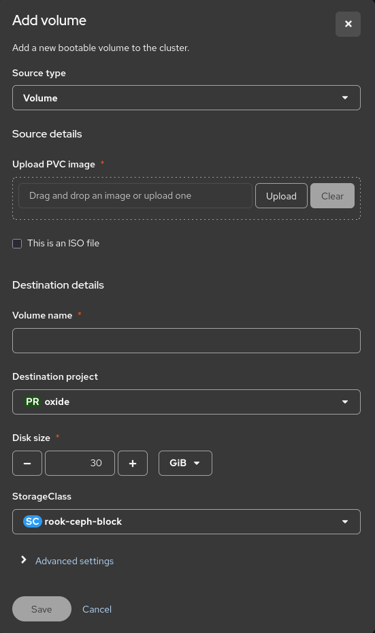Click the StorageClass caret arrow
Image resolution: width=375 pixels, height=633 pixels.
(x=345, y=521)
